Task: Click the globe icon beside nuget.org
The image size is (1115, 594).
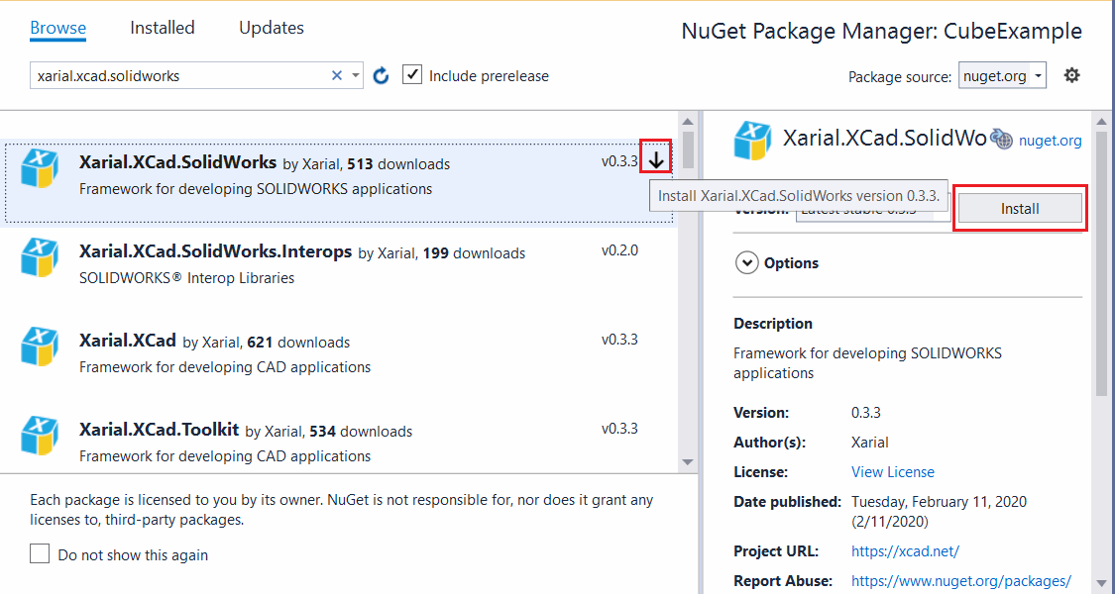Action: [x=1002, y=140]
